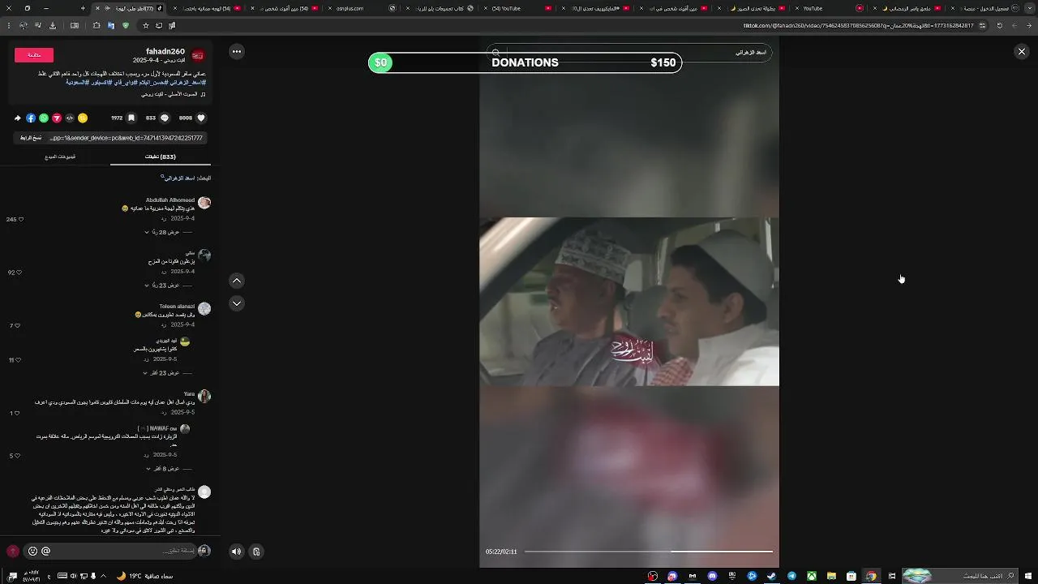Get embed code icon

[x=70, y=118]
